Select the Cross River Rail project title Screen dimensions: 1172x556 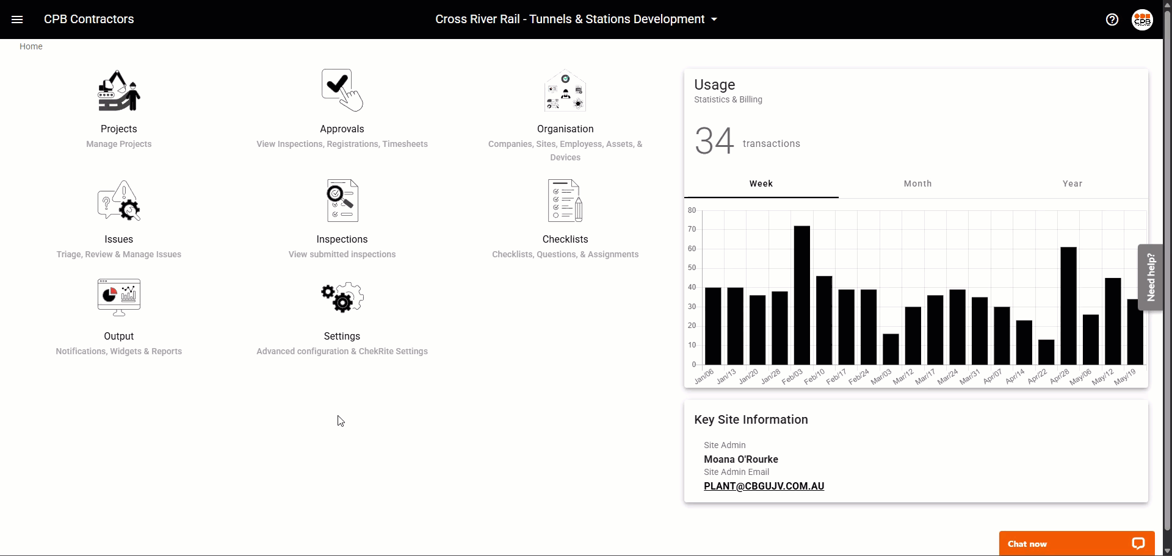pos(570,19)
